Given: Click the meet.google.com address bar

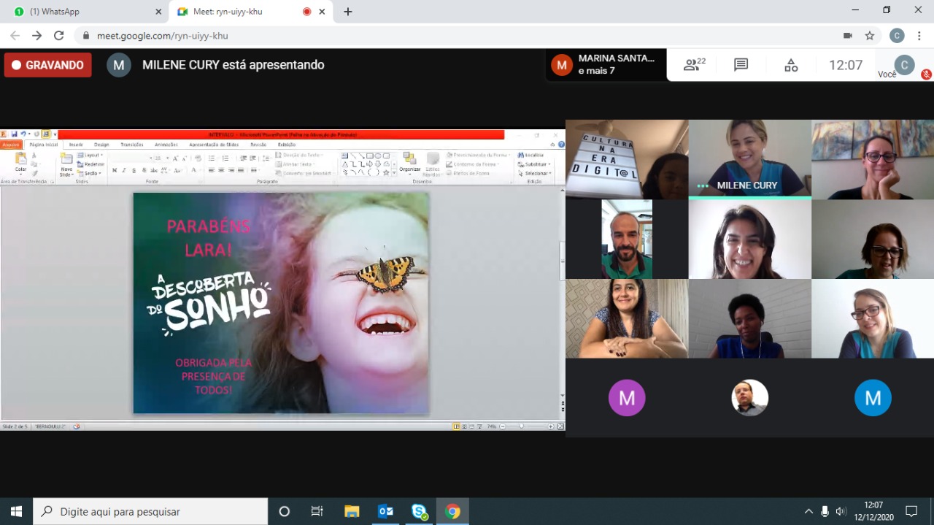Looking at the screenshot, I should [438, 36].
